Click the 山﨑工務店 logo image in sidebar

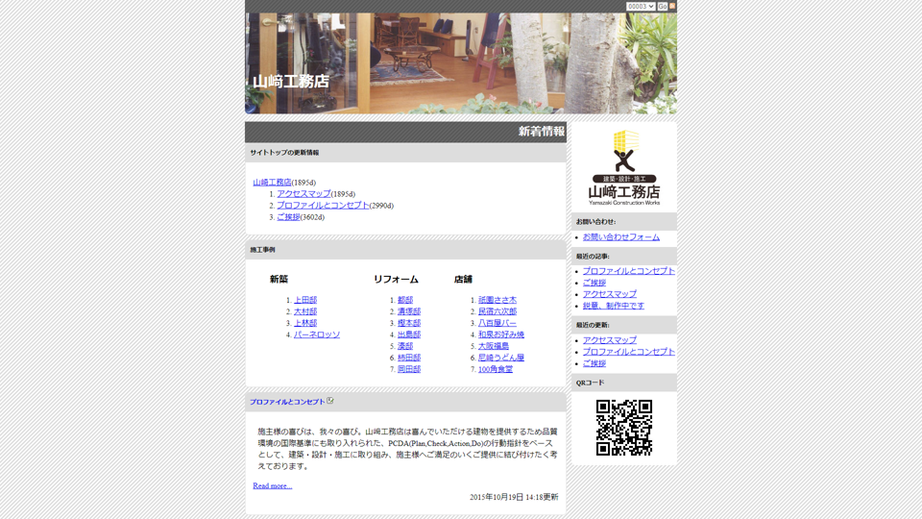[x=624, y=167]
